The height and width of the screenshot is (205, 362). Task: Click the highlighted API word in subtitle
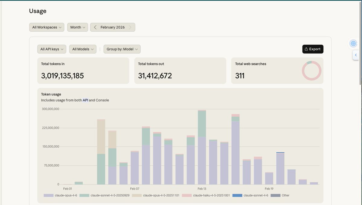pyautogui.click(x=85, y=100)
